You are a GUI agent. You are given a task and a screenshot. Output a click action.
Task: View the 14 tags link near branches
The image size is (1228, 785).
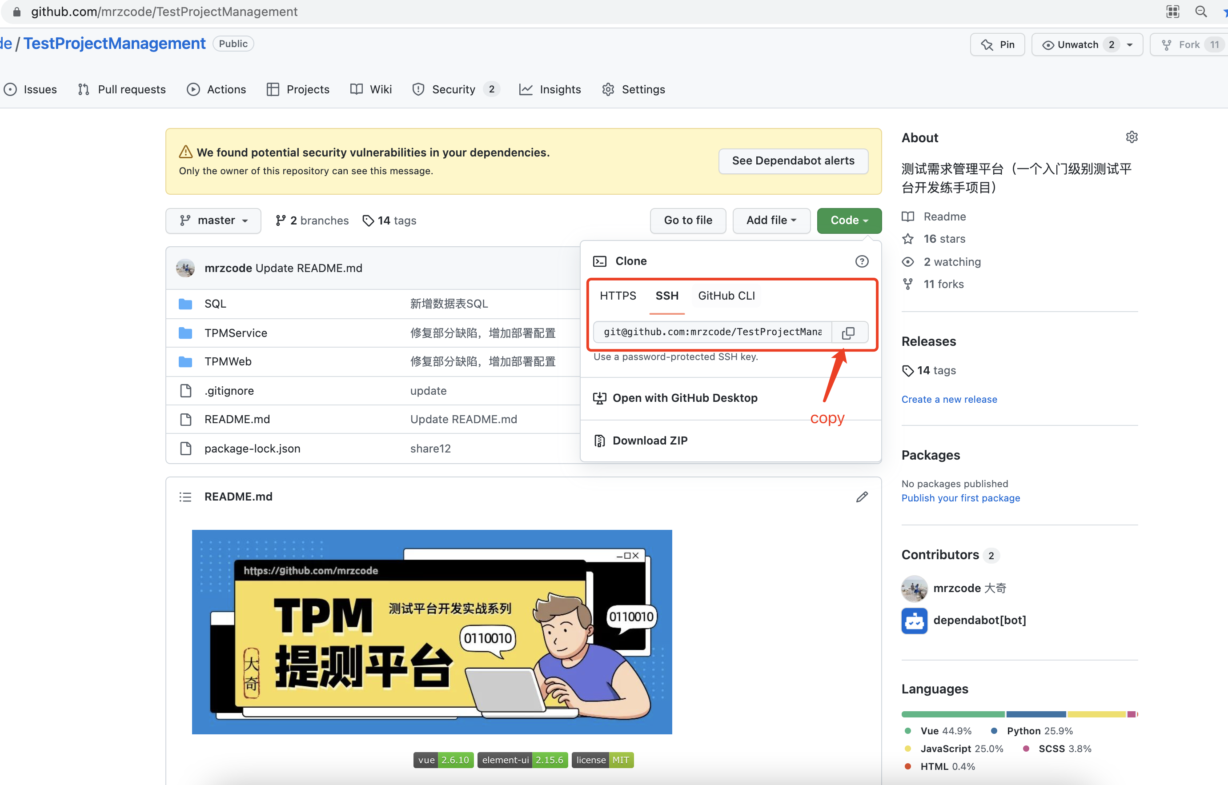pos(389,220)
